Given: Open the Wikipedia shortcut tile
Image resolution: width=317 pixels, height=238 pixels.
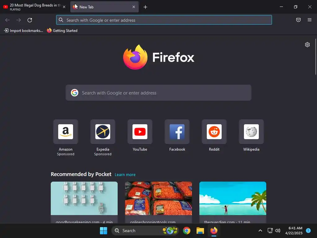Looking at the screenshot, I should [x=251, y=132].
